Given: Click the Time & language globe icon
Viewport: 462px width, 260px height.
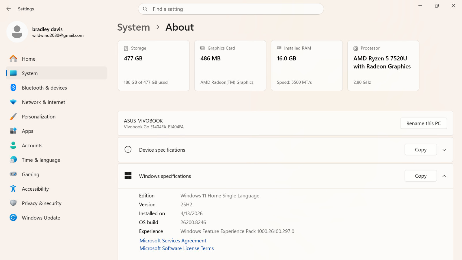Looking at the screenshot, I should [13, 160].
